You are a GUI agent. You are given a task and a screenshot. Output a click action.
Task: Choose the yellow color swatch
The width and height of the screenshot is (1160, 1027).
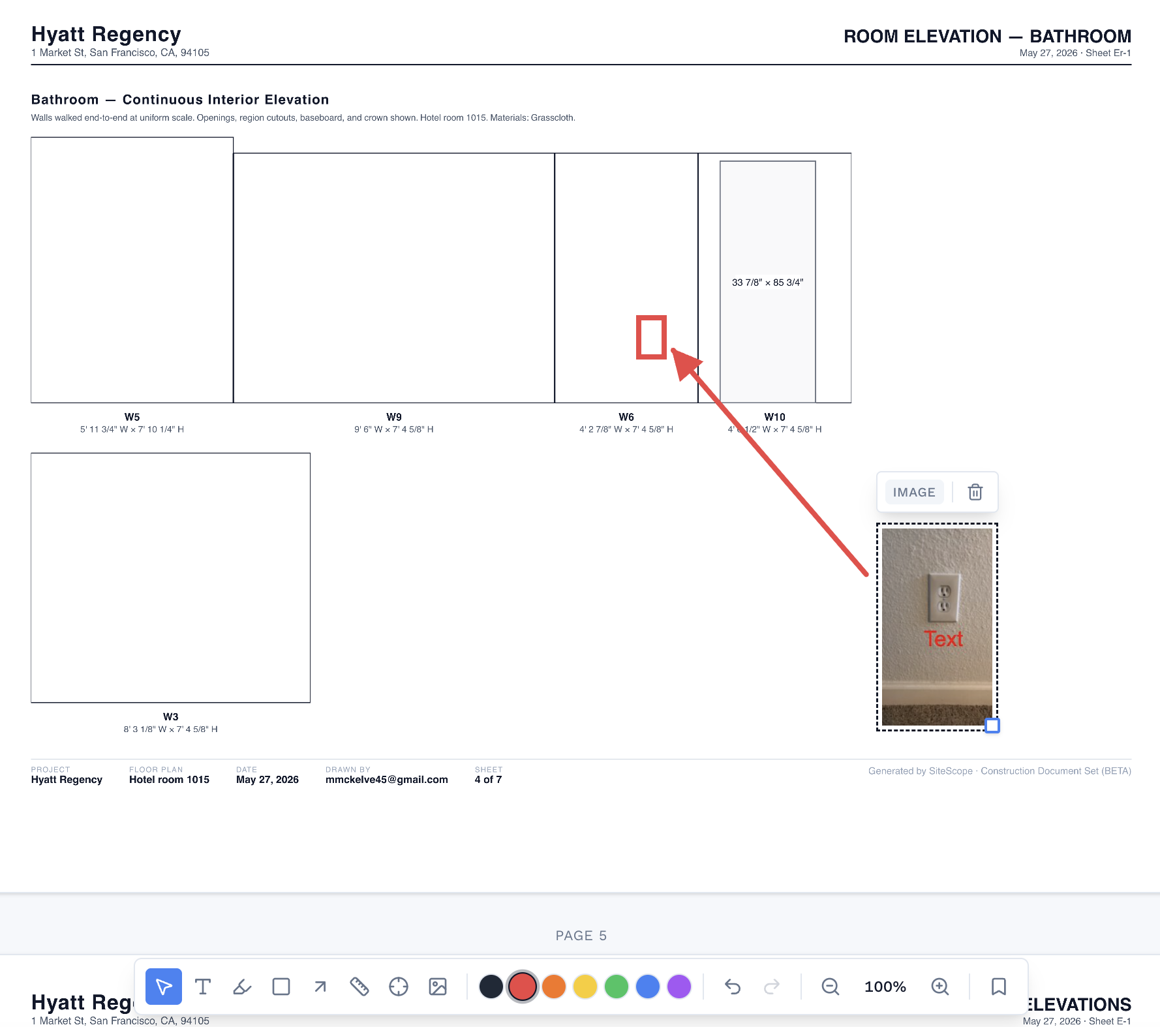[585, 987]
